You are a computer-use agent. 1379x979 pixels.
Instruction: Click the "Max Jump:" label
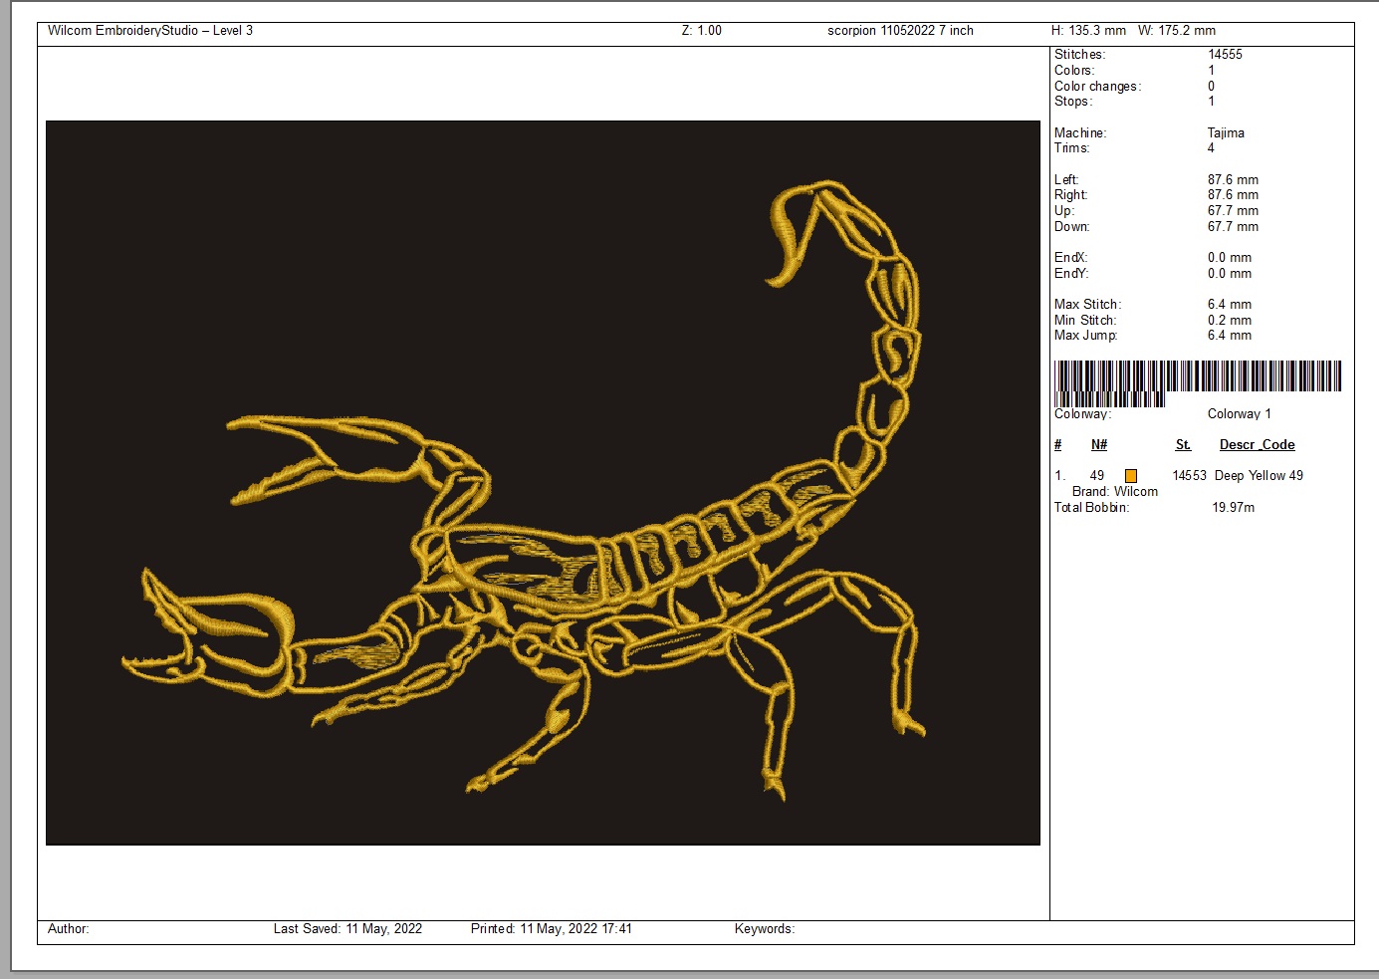[1086, 336]
